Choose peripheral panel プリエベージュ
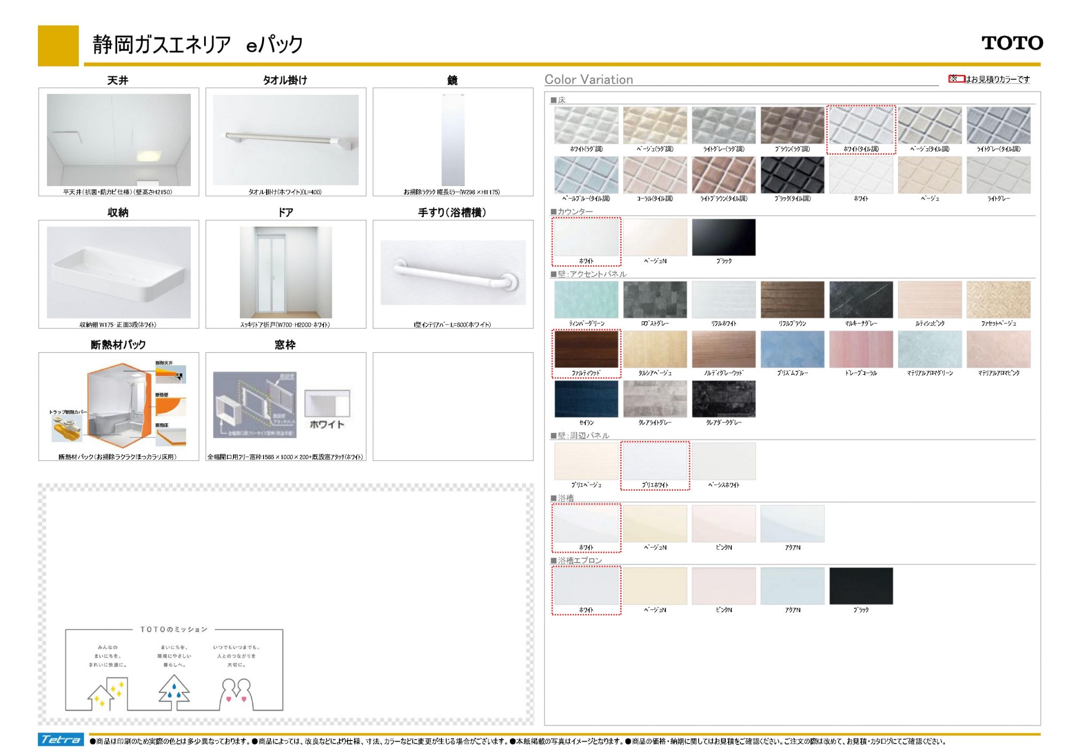This screenshot has height=756, width=1069. pyautogui.click(x=586, y=461)
